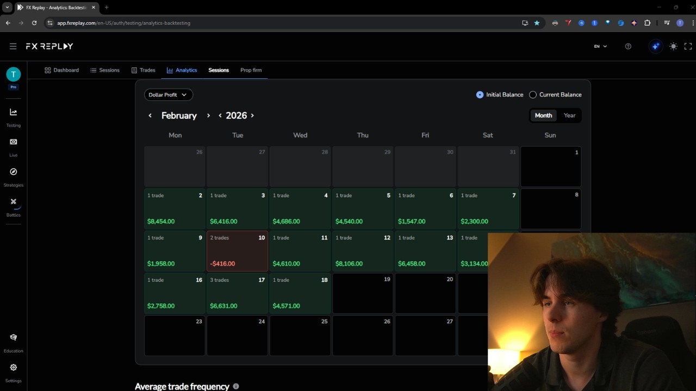
Task: Click the T user avatar in the sidebar
Action: coord(14,74)
